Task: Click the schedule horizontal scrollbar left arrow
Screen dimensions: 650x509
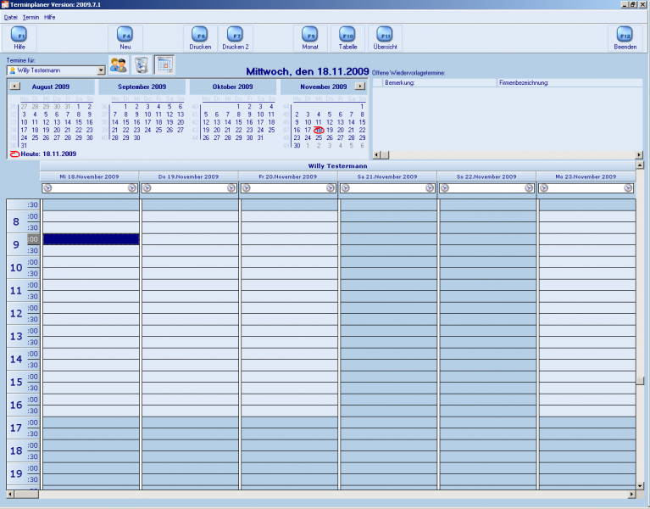Action: [x=10, y=494]
